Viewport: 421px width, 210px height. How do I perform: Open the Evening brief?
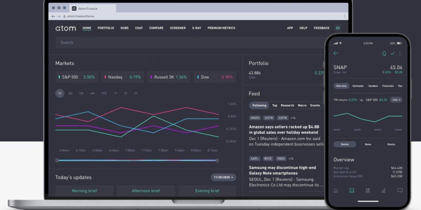(x=207, y=191)
